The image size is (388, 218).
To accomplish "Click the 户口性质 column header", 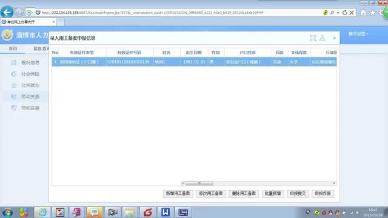I will pyautogui.click(x=247, y=53).
